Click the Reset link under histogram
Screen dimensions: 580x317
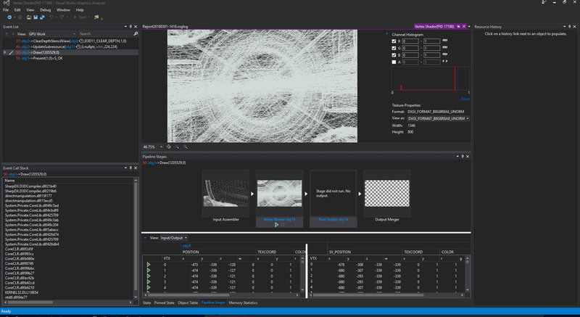tap(465, 99)
